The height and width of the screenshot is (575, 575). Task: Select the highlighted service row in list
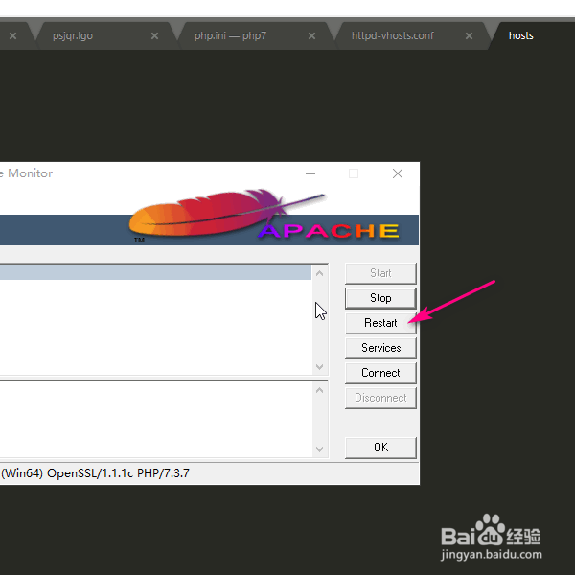click(x=155, y=272)
